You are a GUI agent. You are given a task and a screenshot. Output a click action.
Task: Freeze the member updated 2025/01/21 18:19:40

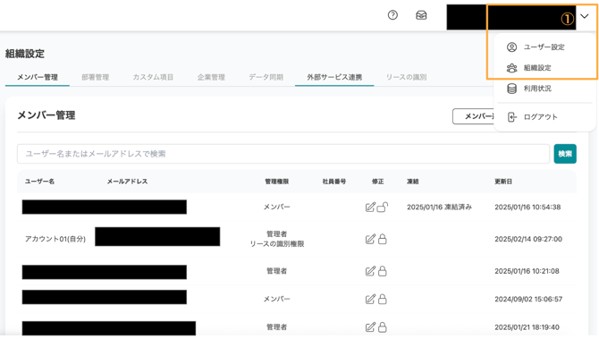coord(383,327)
